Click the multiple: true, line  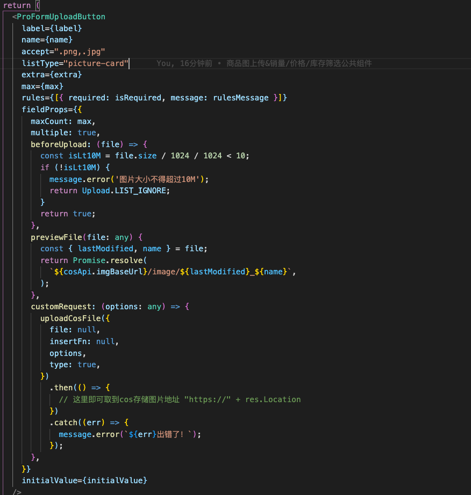[66, 133]
